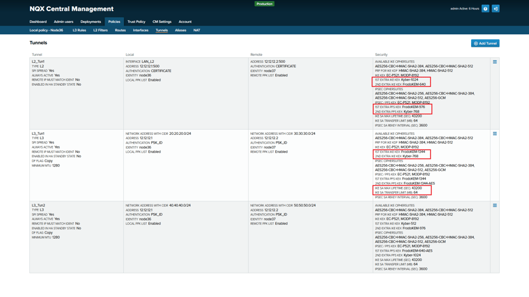This screenshot has height=297, width=529.
Task: Open the Routes tab
Action: pos(120,30)
